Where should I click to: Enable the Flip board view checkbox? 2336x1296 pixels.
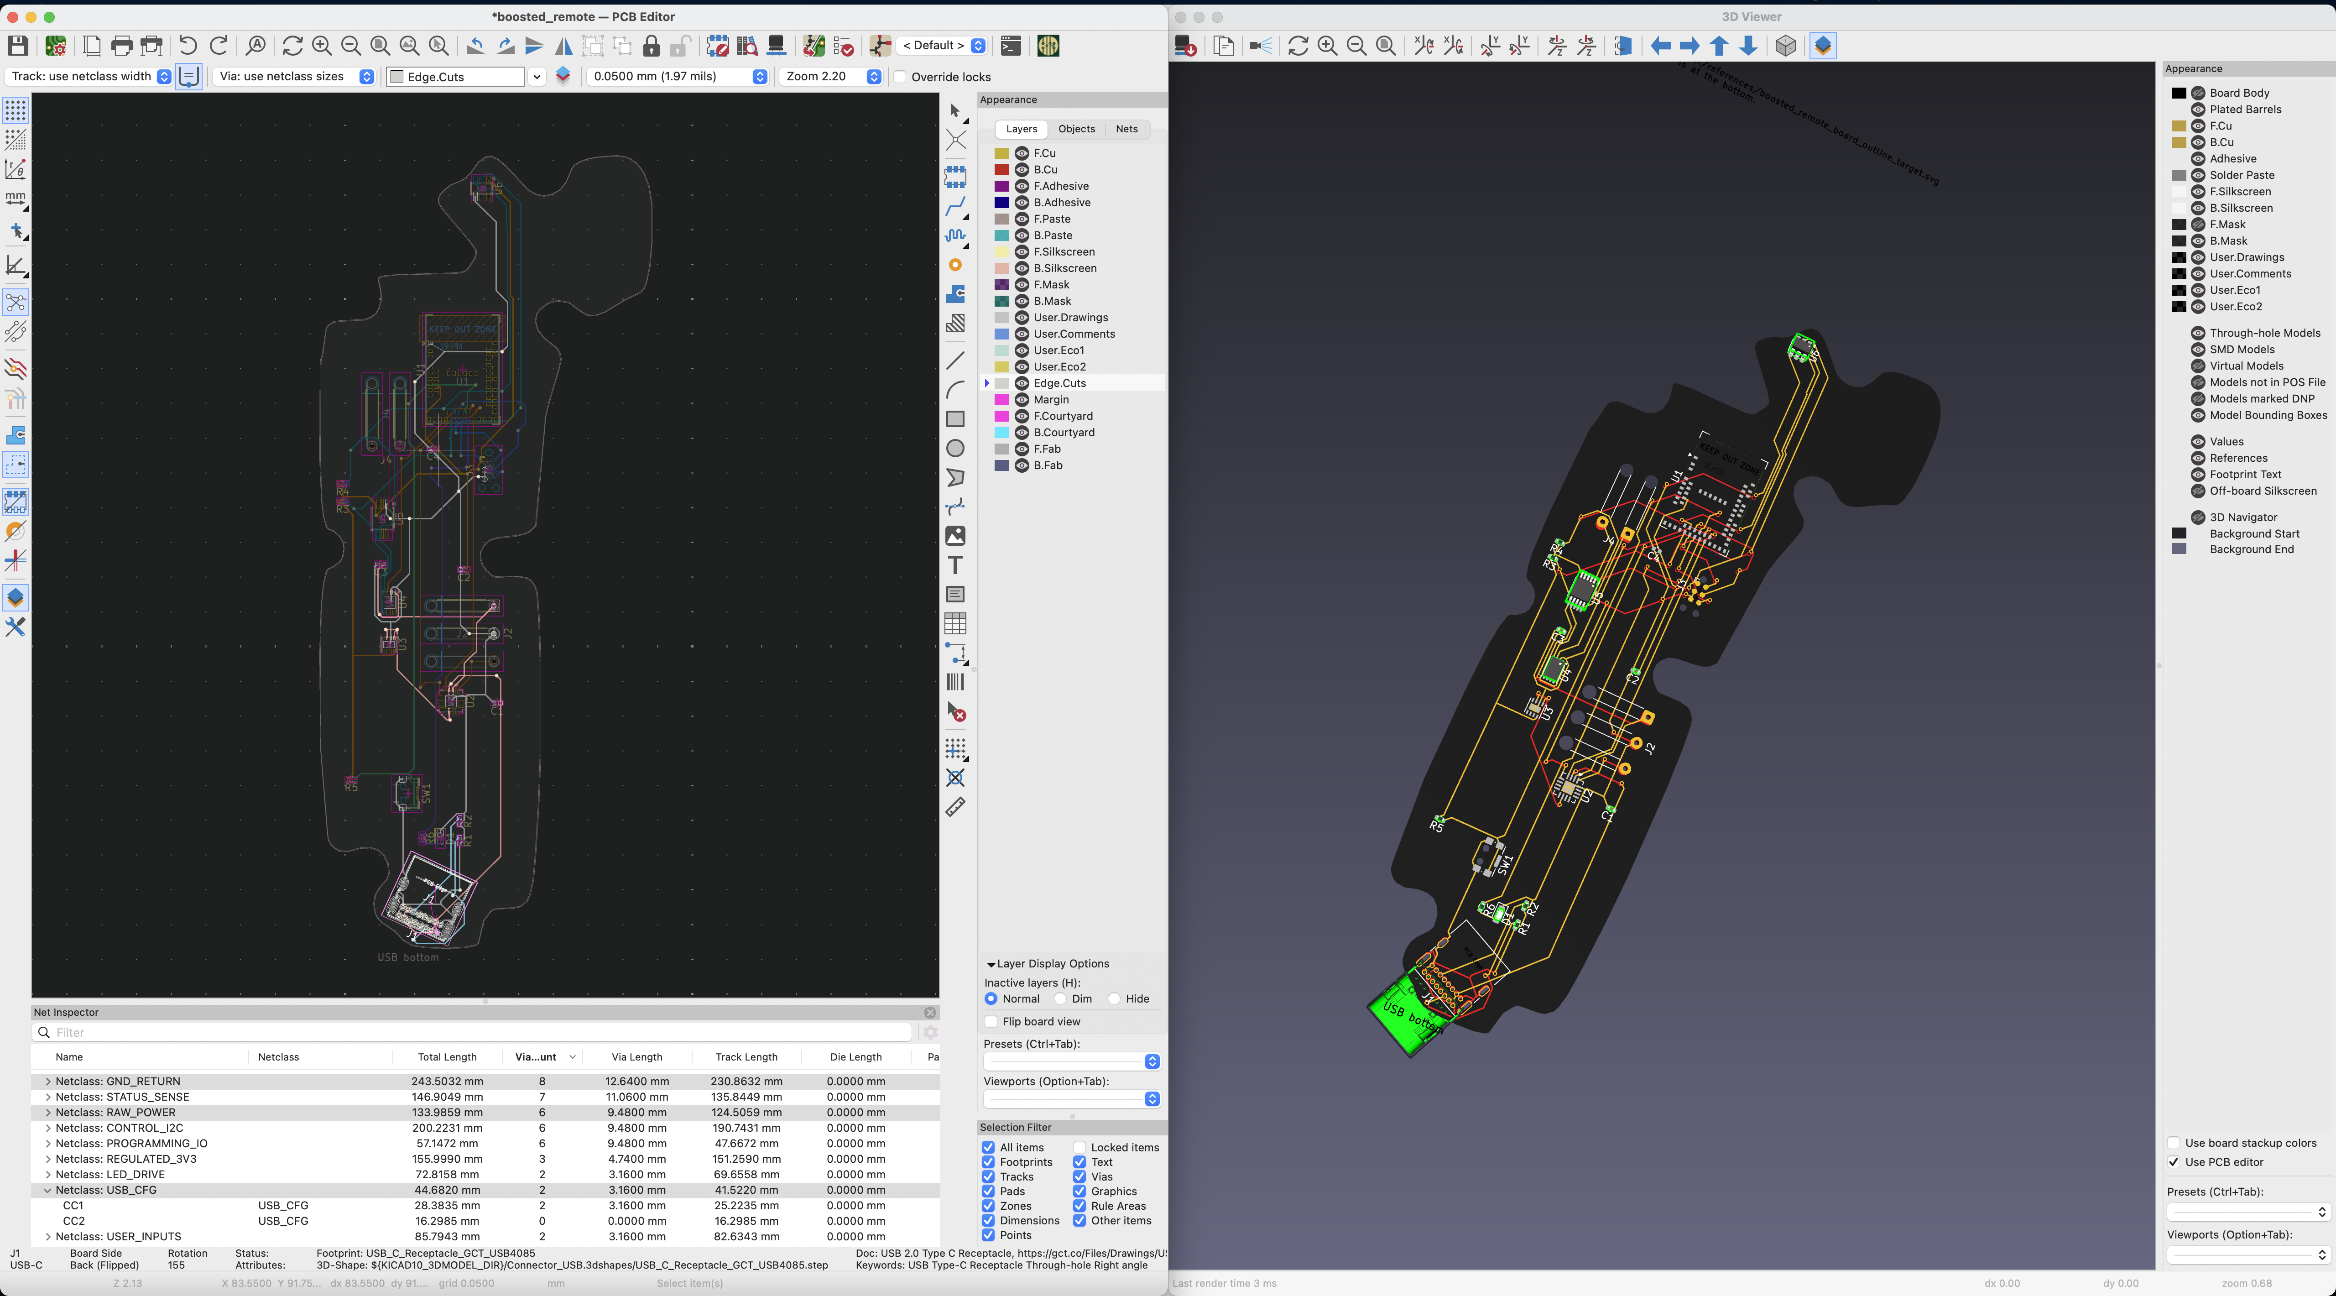991,1021
